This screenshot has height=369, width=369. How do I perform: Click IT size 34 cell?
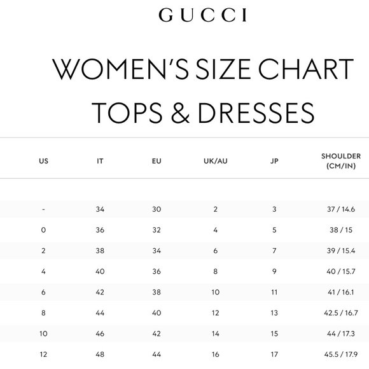(100, 209)
